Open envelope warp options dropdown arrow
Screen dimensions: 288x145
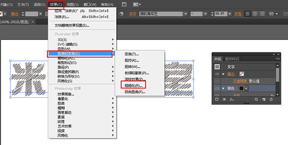(276, 14)
